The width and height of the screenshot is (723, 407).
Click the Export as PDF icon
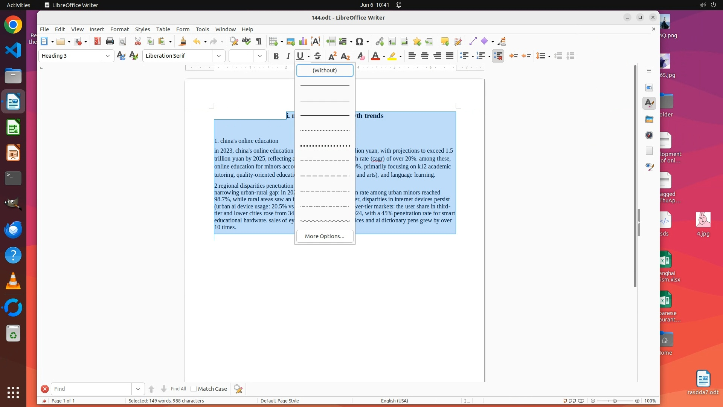point(98,41)
